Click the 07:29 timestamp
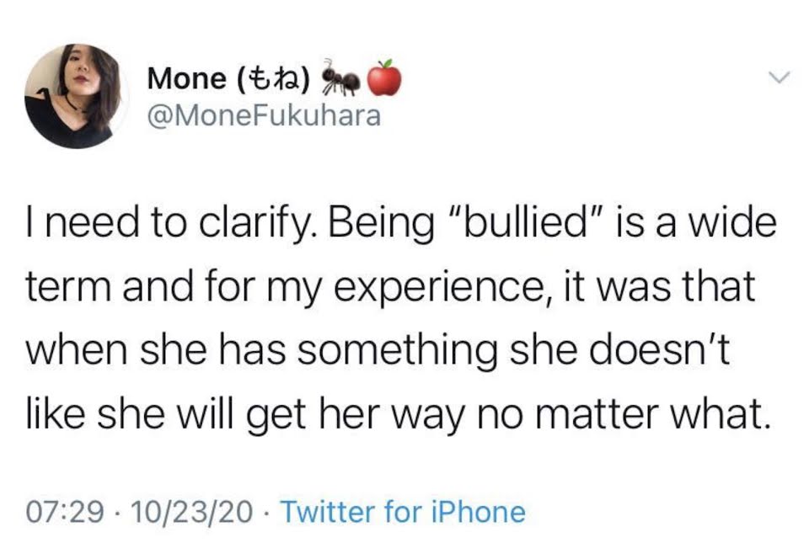 pyautogui.click(x=65, y=512)
